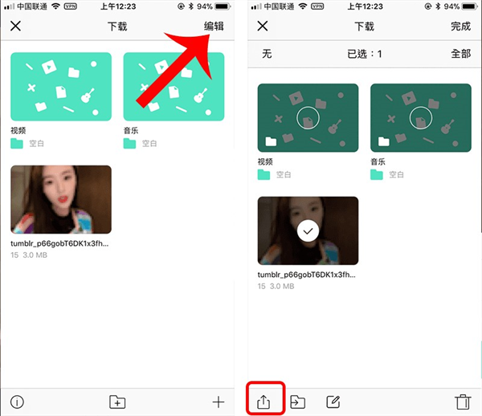Close the left download screen with X
This screenshot has width=482, height=416.
pos(16,27)
